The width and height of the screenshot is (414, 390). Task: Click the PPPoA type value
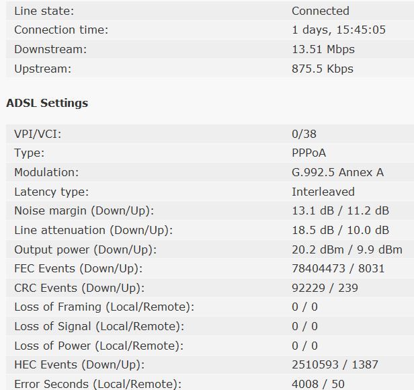309,153
